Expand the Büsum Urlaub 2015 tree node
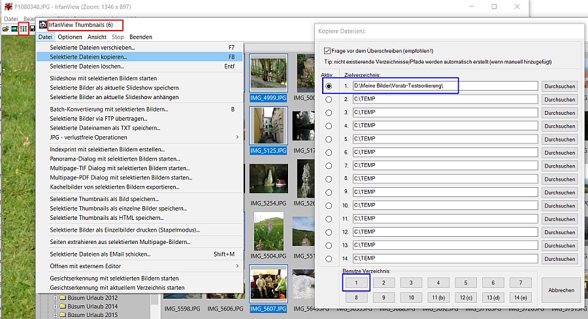The width and height of the screenshot is (588, 319). pyautogui.click(x=56, y=314)
